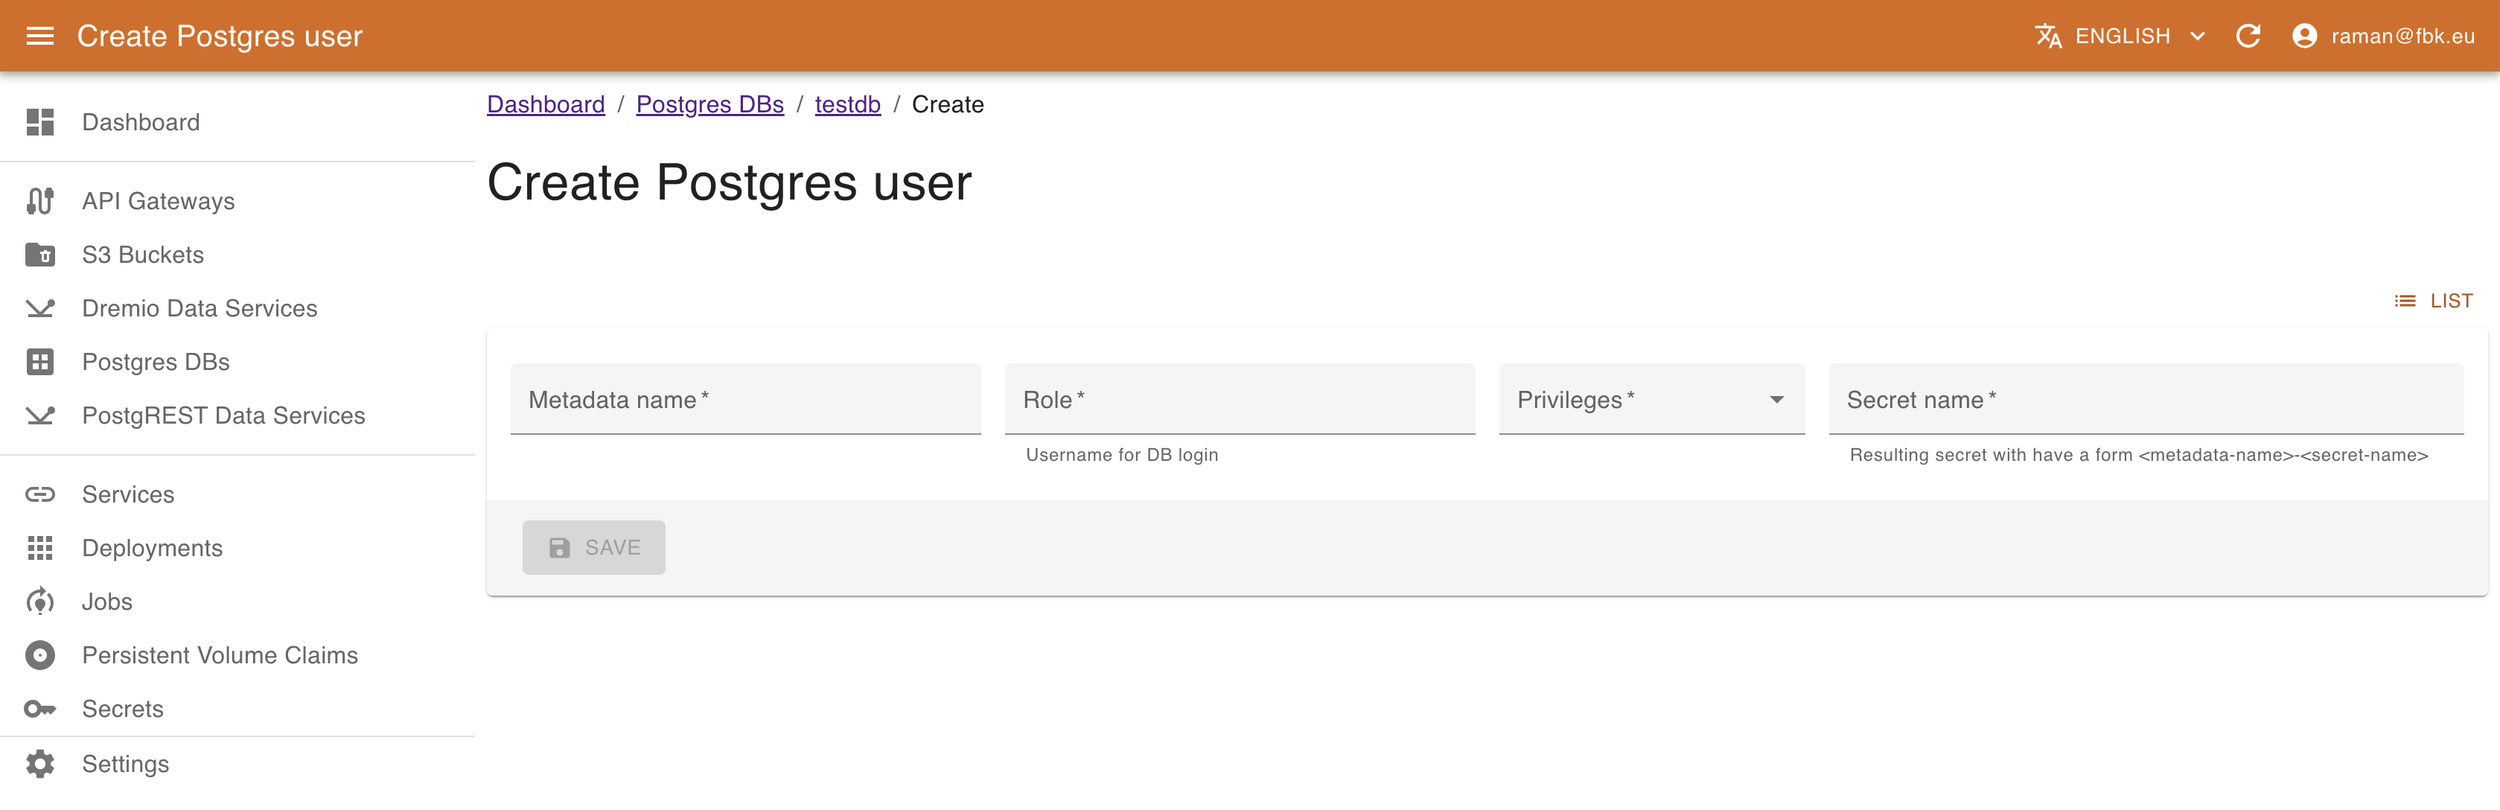Click the Postgres DBs breadcrumb link
Image resolution: width=2500 pixels, height=810 pixels.
[x=709, y=103]
